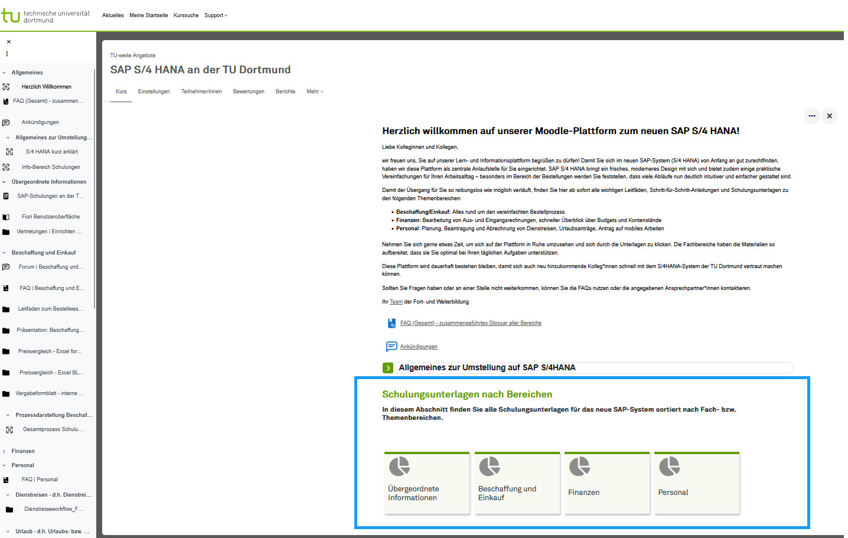Click the icon next to Fiori Benutzeroberfläche
Viewport: 848px width, 538px height.
click(6, 217)
